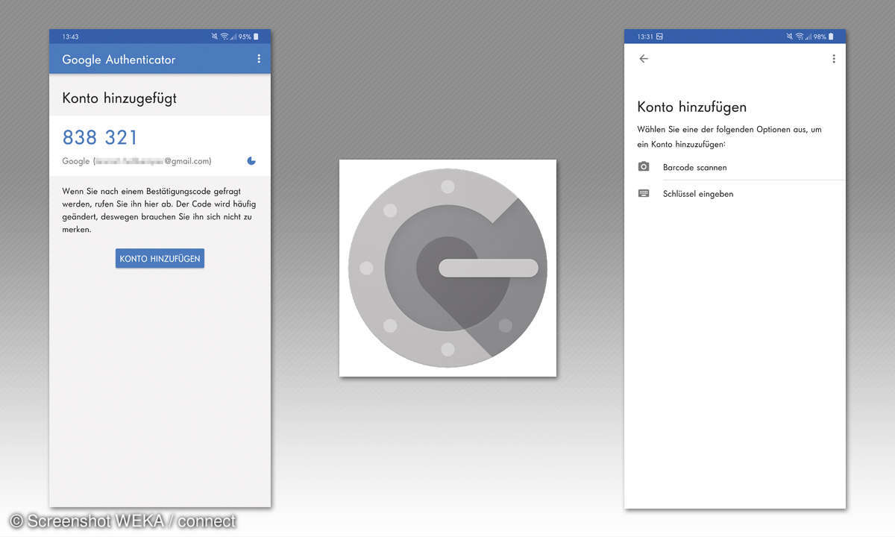
Task: Tap the battery icon next to 98%
Action: [831, 37]
